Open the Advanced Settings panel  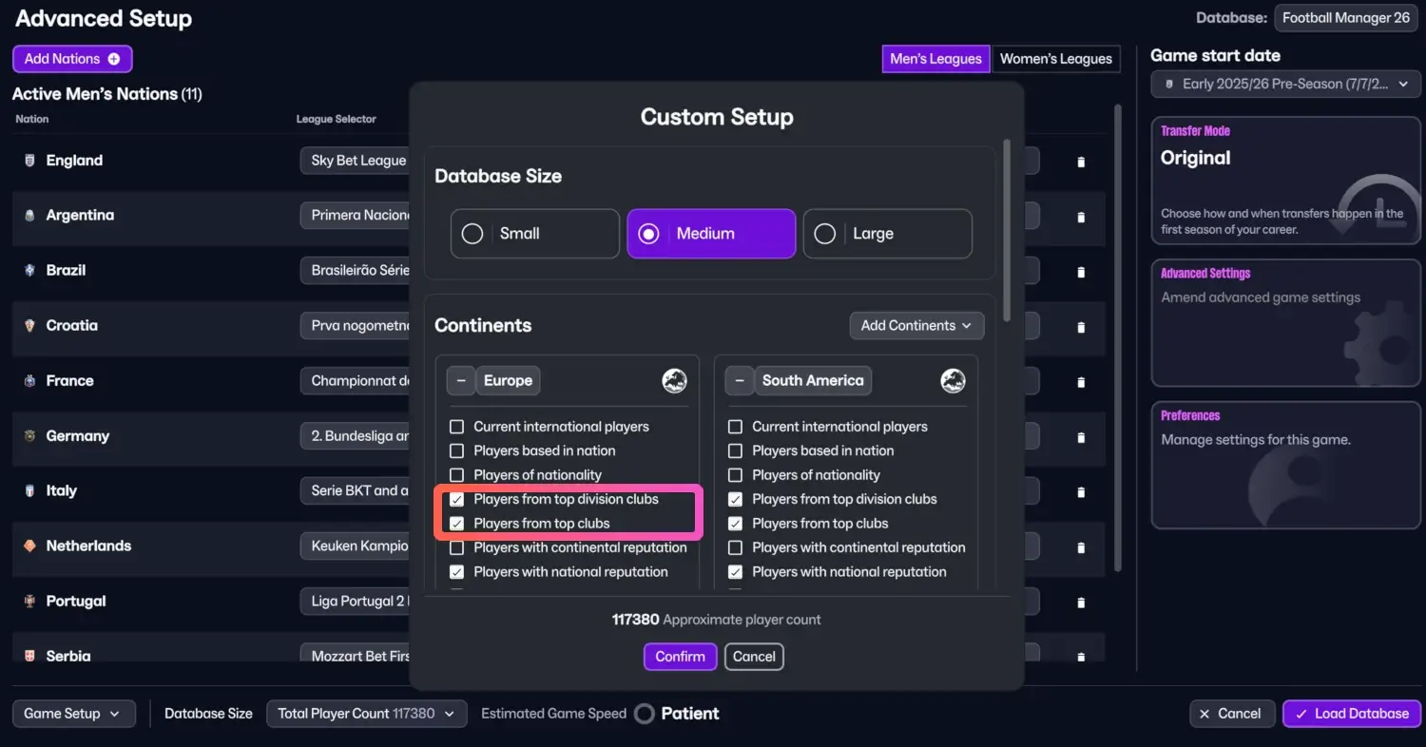[x=1286, y=323]
